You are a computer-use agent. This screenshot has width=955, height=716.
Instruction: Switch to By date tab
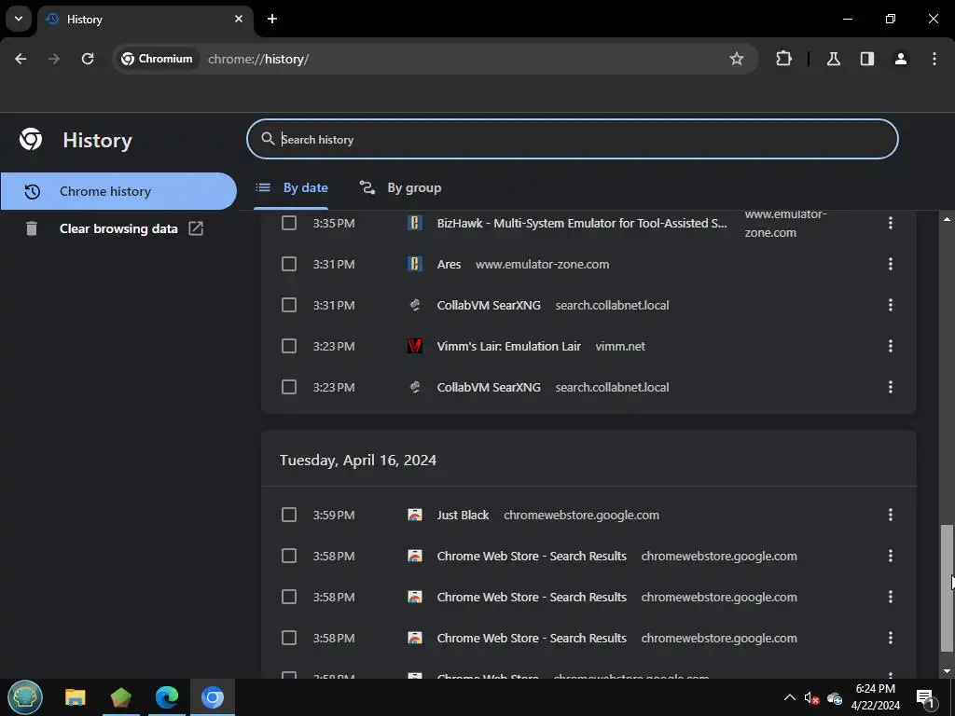coord(292,187)
